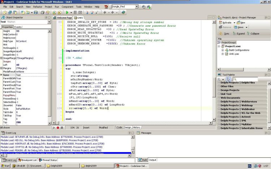
Task: Select ProjectGroup1 in Project Manager tree
Action: pos(228,43)
